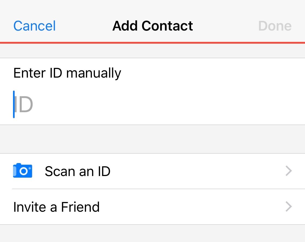Click the Add Contact title
This screenshot has height=242, width=305.
tap(153, 26)
